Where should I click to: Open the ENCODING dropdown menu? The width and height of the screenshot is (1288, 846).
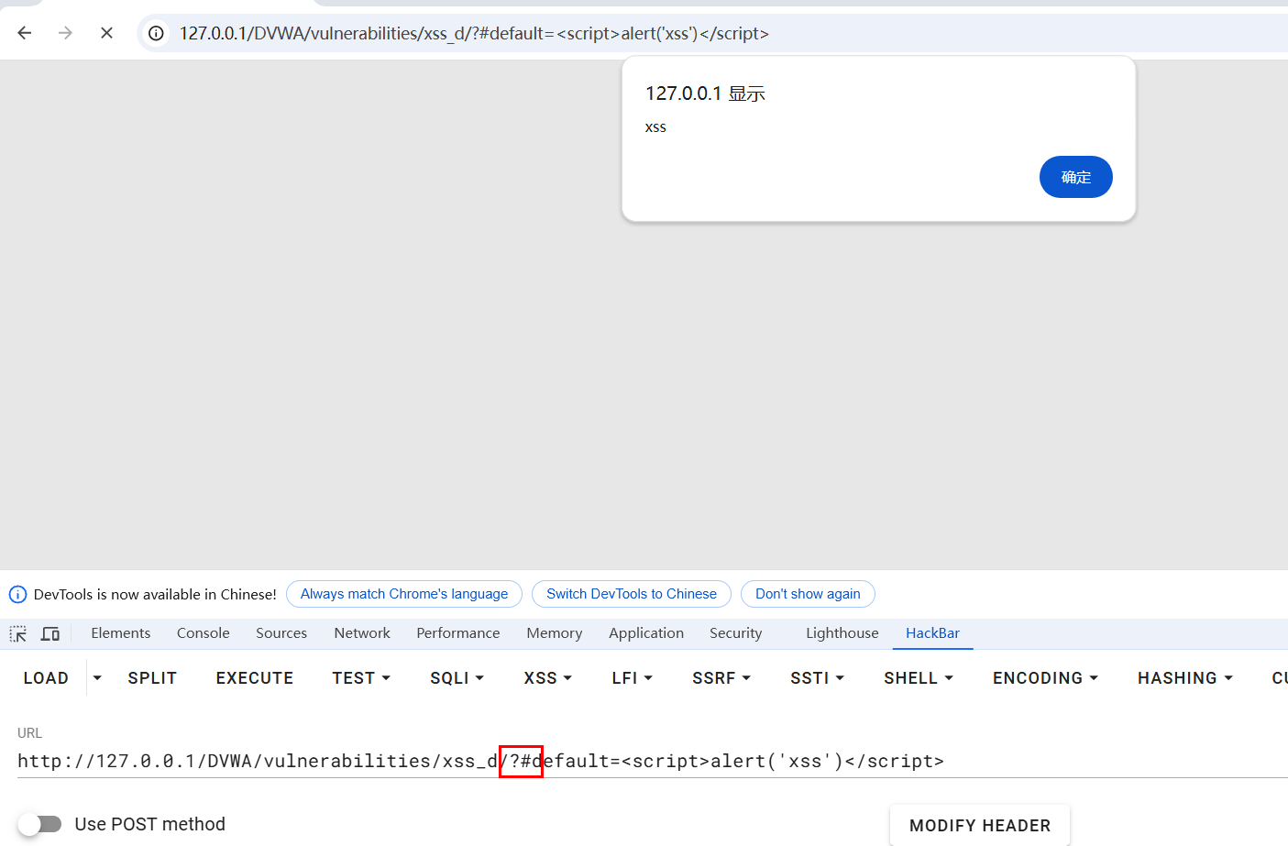1045,678
